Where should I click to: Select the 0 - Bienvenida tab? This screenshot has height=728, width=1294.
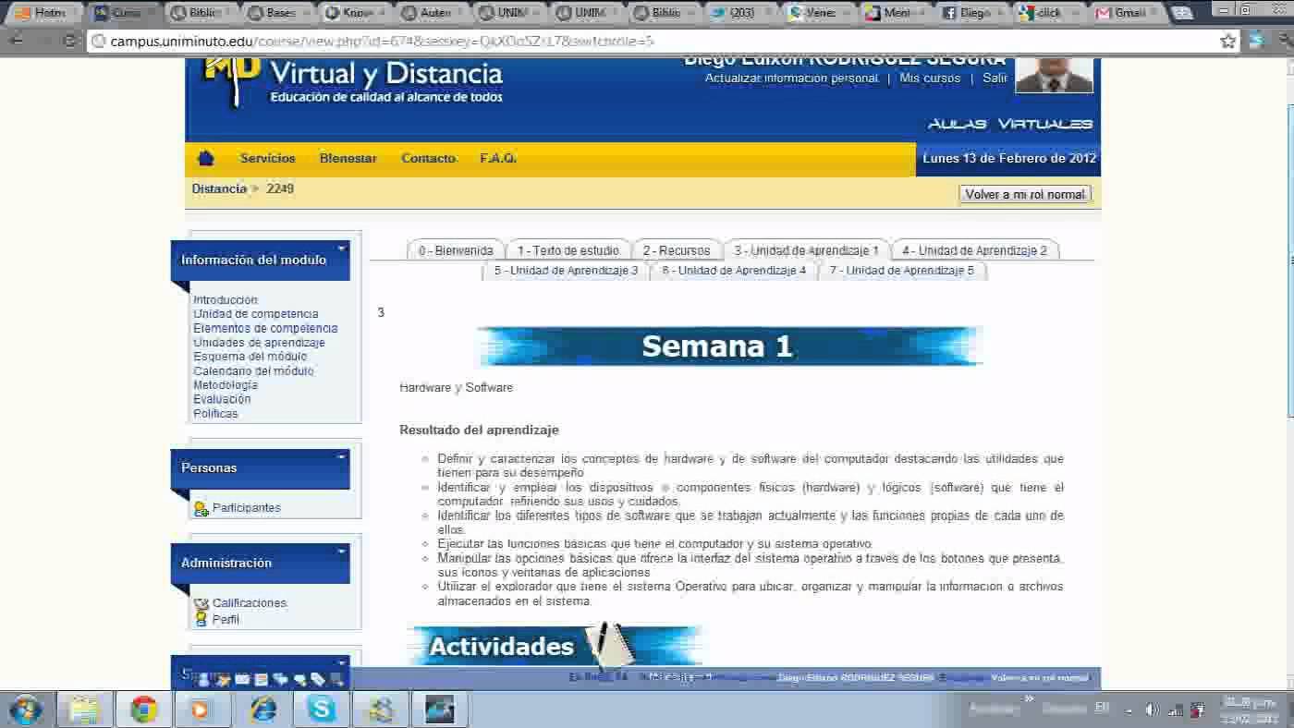[456, 250]
